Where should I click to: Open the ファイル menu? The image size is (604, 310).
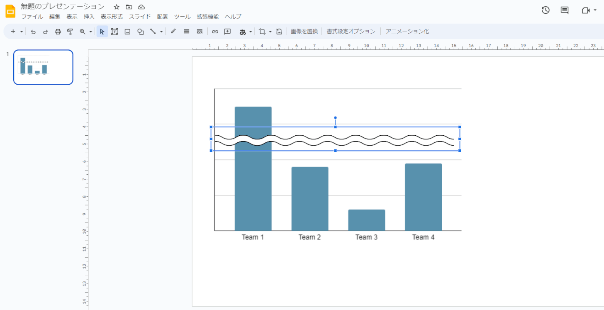click(32, 17)
